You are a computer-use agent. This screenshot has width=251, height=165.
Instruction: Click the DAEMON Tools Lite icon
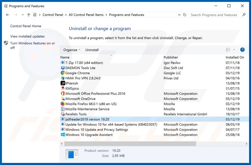(x=63, y=68)
